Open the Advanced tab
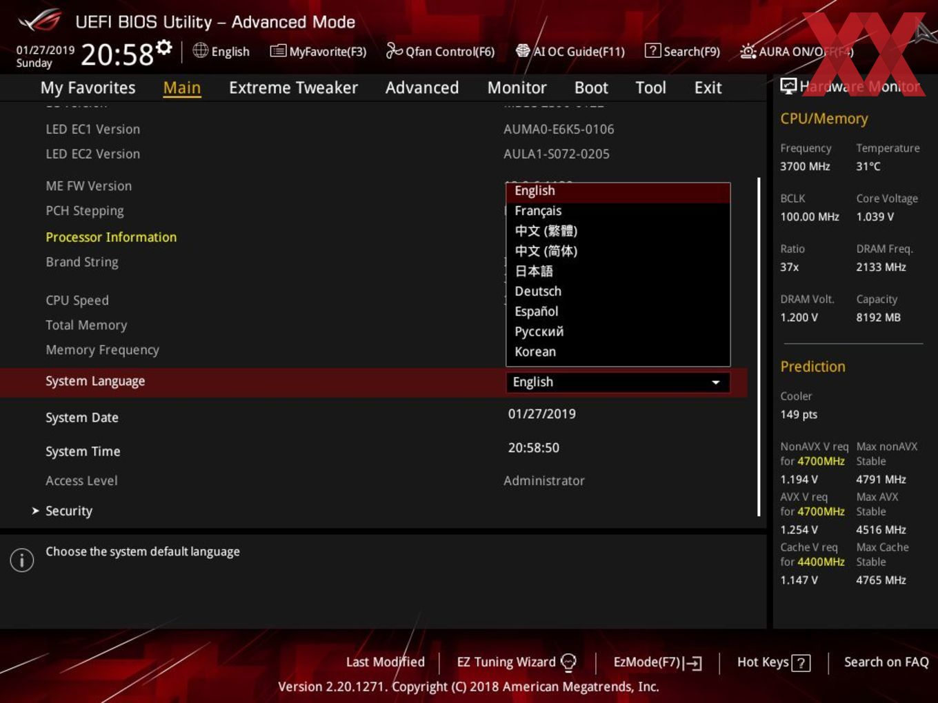This screenshot has width=938, height=703. pos(422,88)
